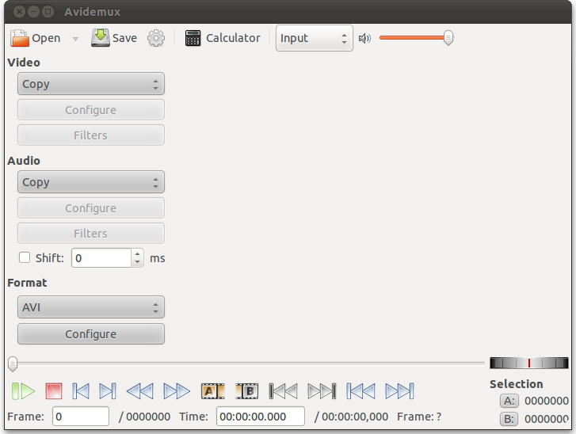Go to the next frame
This screenshot has width=576, height=434.
[108, 391]
